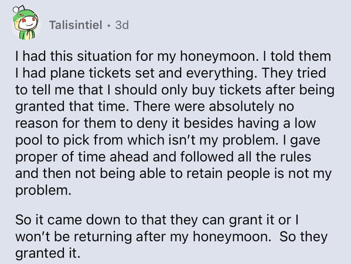Screen dimensions: 351x264
Task: Visit the Talisintiel user profile link
Action: [x=76, y=25]
